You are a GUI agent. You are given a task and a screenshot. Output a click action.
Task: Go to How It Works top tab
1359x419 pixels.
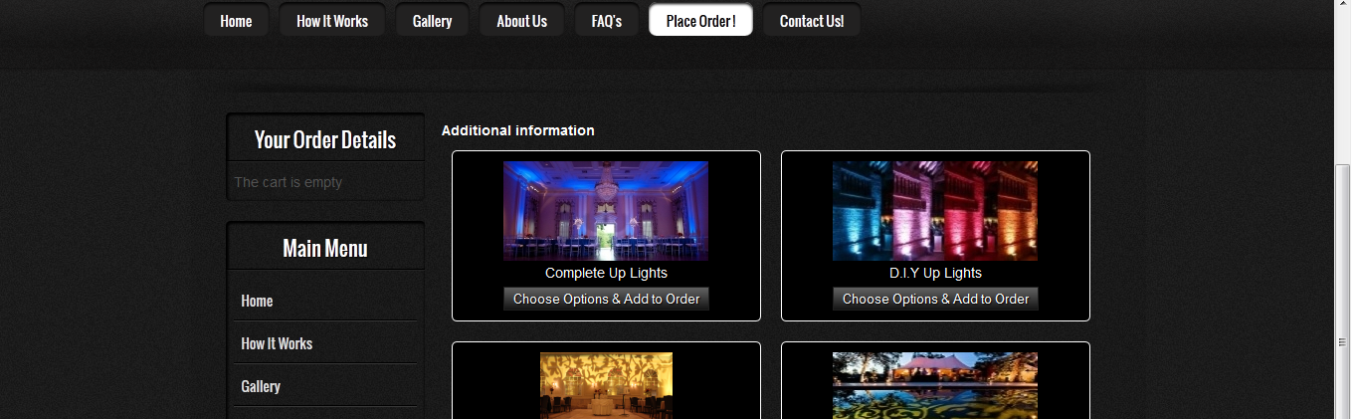332,20
